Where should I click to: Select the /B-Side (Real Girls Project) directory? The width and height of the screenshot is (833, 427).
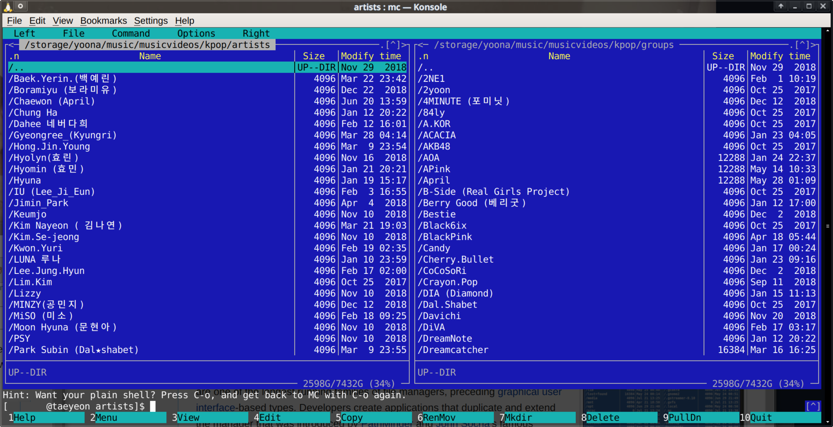pos(494,192)
